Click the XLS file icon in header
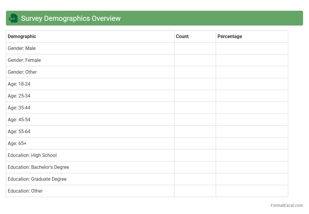Image resolution: width=309 pixels, height=214 pixels. 13,18
